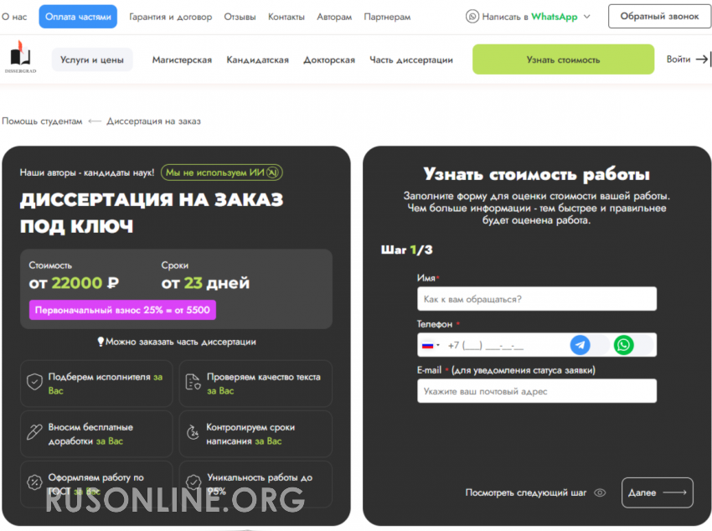Click the pen icon by Вносим бесплатные доработки

34,433
